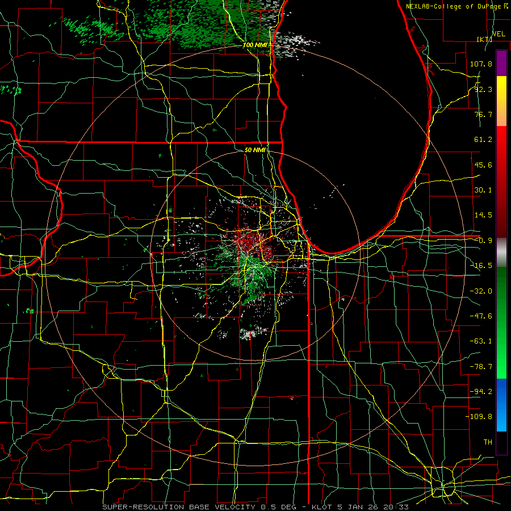Select the 61.2 velocity scale value
This screenshot has height=511, width=511.
click(x=483, y=140)
